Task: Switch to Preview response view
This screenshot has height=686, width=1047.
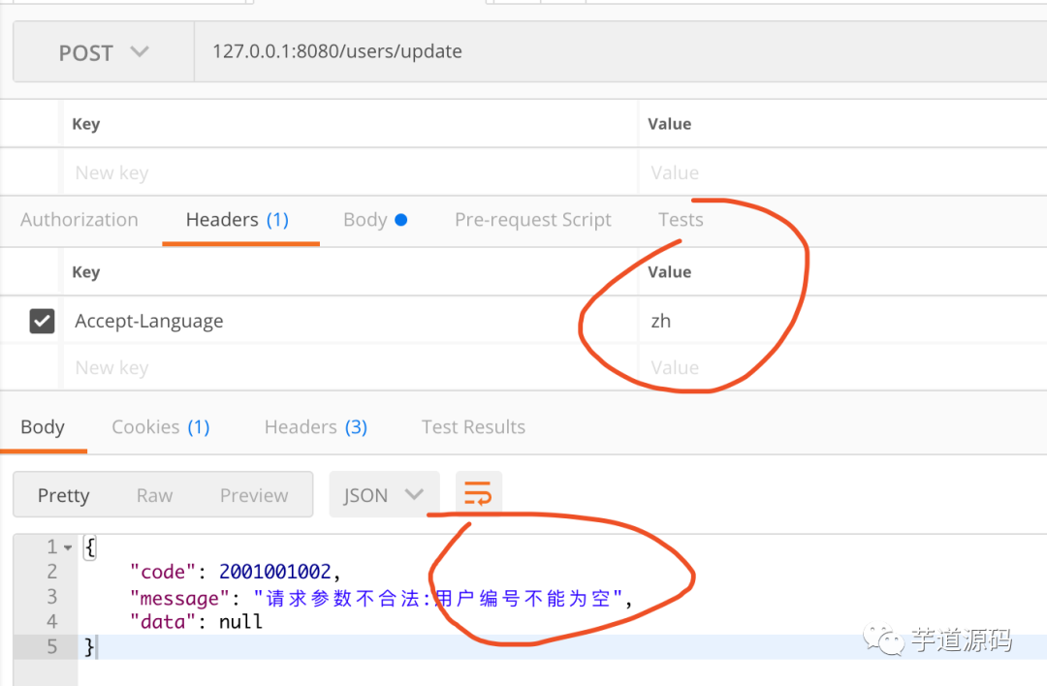Action: tap(254, 495)
